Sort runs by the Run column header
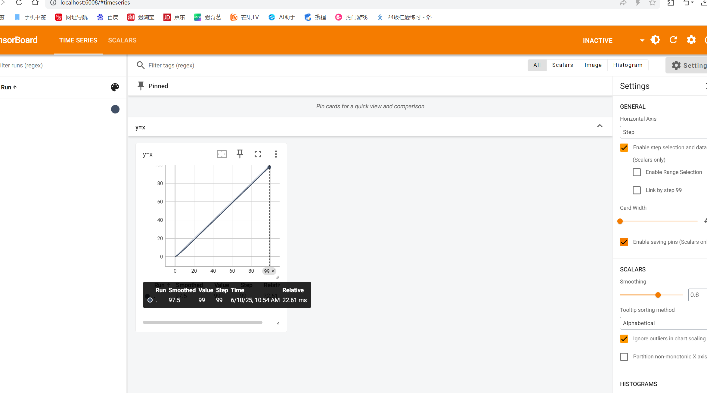This screenshot has width=707, height=393. click(x=9, y=87)
